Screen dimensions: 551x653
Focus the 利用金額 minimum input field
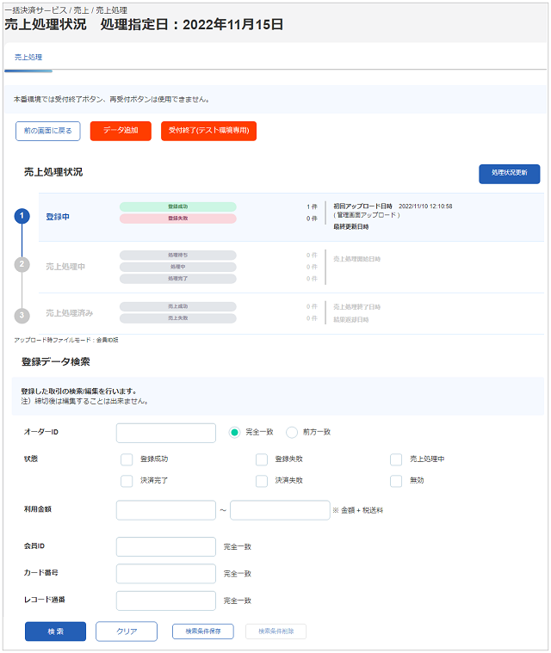[x=166, y=510]
